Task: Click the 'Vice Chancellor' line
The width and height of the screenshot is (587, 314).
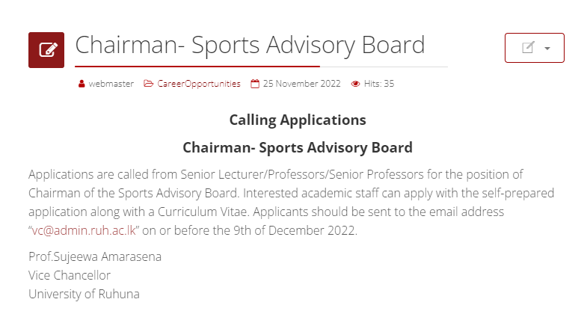Action: pos(70,275)
